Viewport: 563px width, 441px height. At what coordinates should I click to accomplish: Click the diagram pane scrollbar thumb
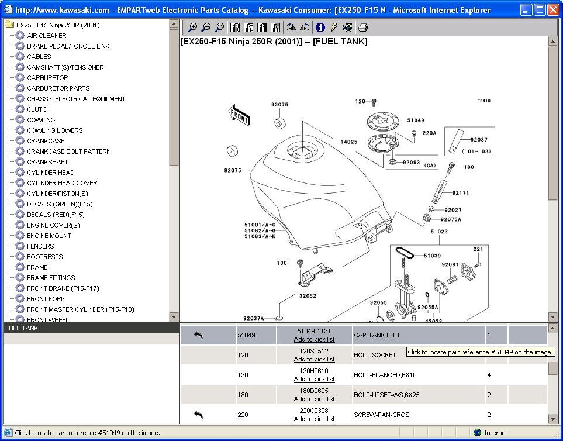click(552, 123)
